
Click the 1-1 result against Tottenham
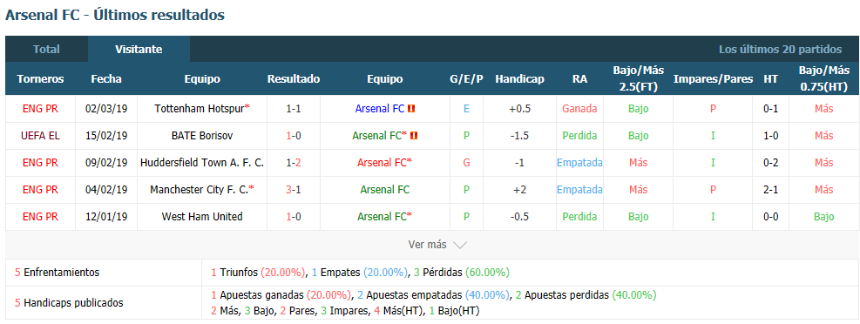pyautogui.click(x=294, y=109)
